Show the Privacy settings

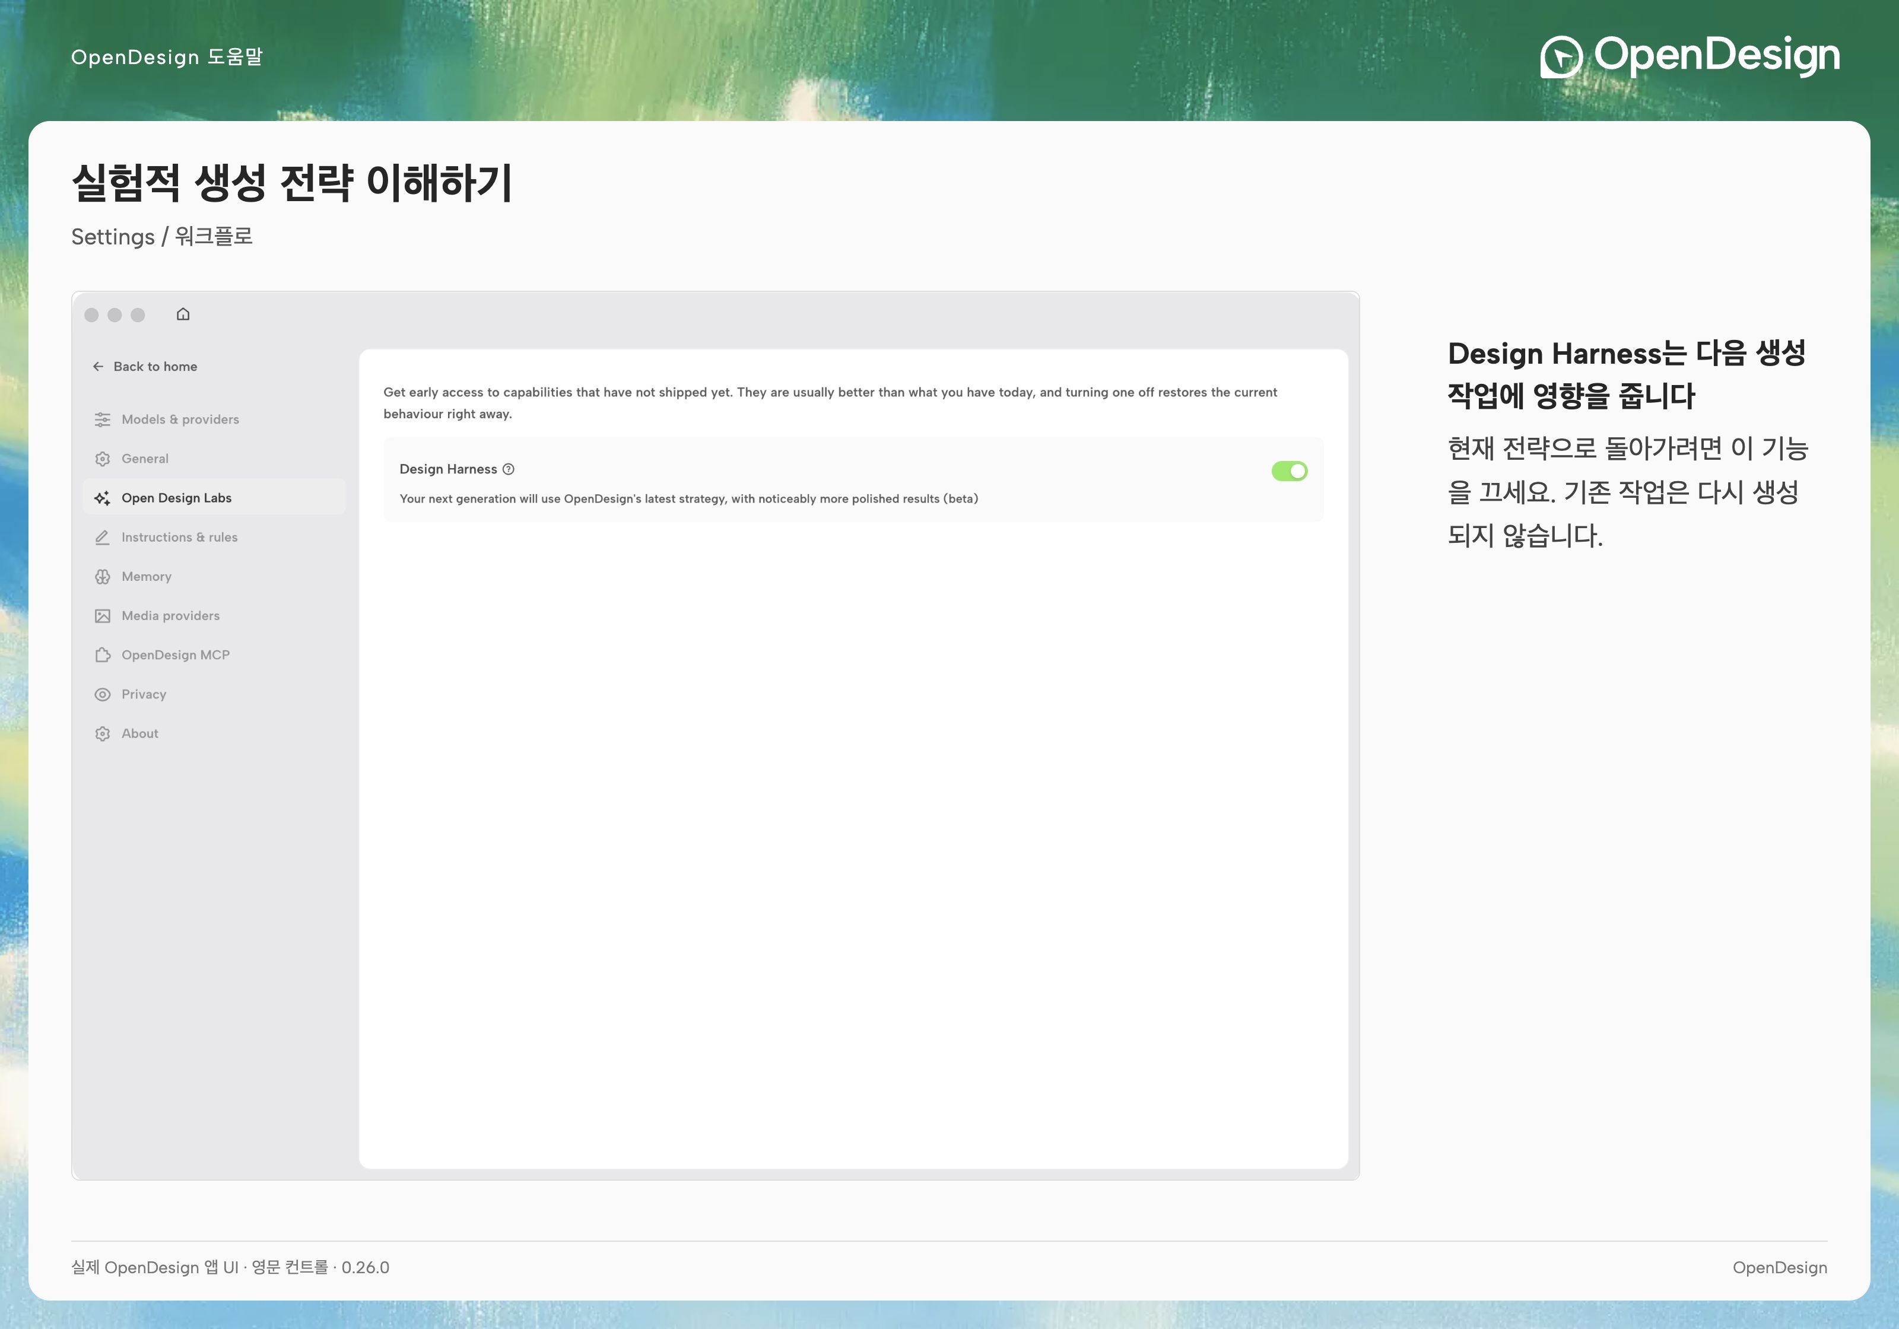click(214, 695)
